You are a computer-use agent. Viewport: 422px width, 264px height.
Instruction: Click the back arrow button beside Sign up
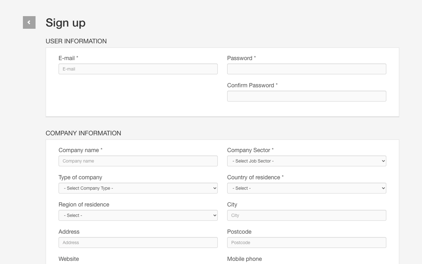[x=29, y=22]
